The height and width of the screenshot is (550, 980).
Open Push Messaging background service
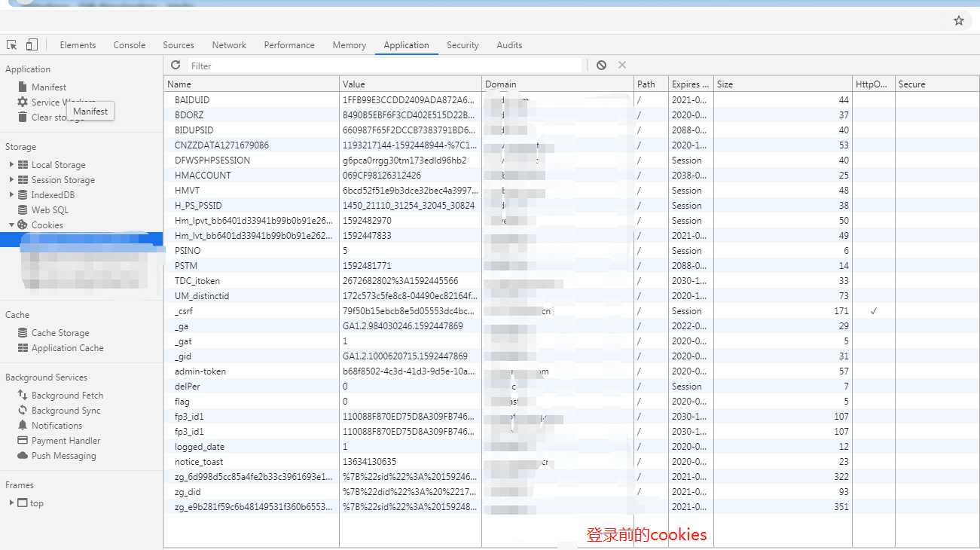click(x=63, y=456)
